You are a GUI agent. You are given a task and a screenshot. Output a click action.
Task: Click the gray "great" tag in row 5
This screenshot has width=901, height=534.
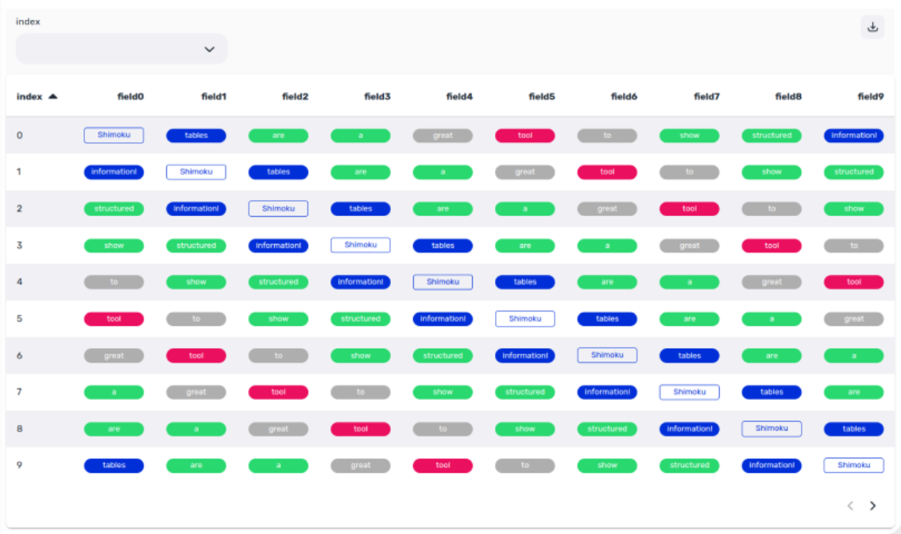pos(854,319)
